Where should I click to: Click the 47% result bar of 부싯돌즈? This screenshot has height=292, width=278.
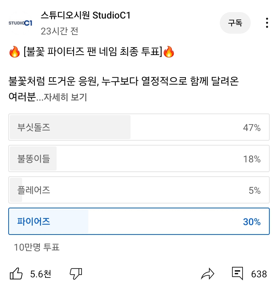click(70, 127)
